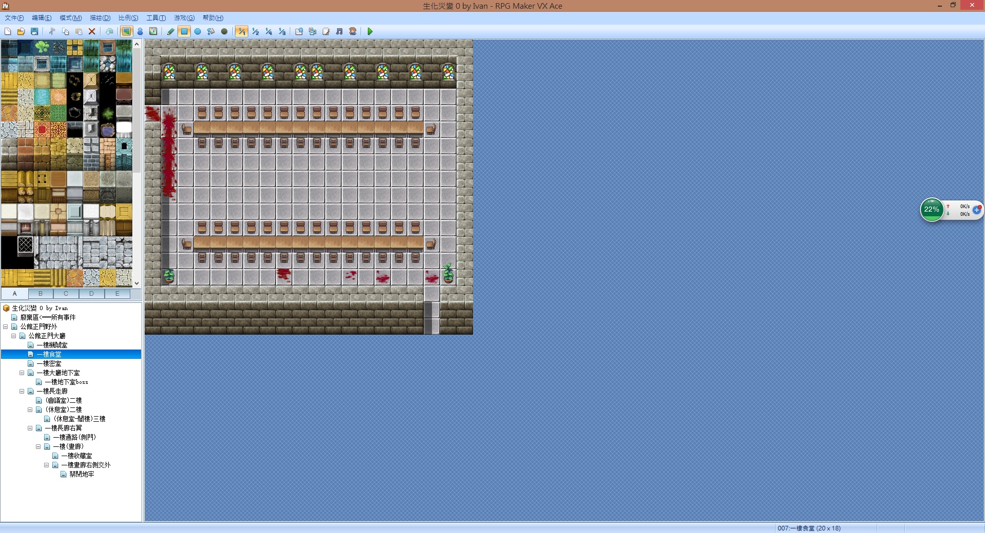Click the Undo arrow icon

[x=109, y=32]
